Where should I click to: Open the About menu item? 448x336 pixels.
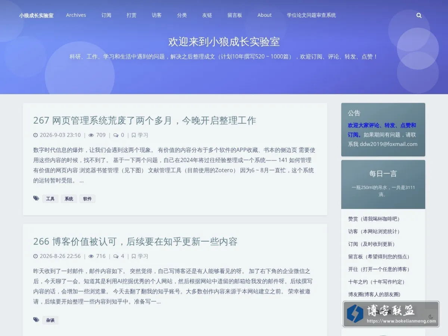tap(264, 15)
